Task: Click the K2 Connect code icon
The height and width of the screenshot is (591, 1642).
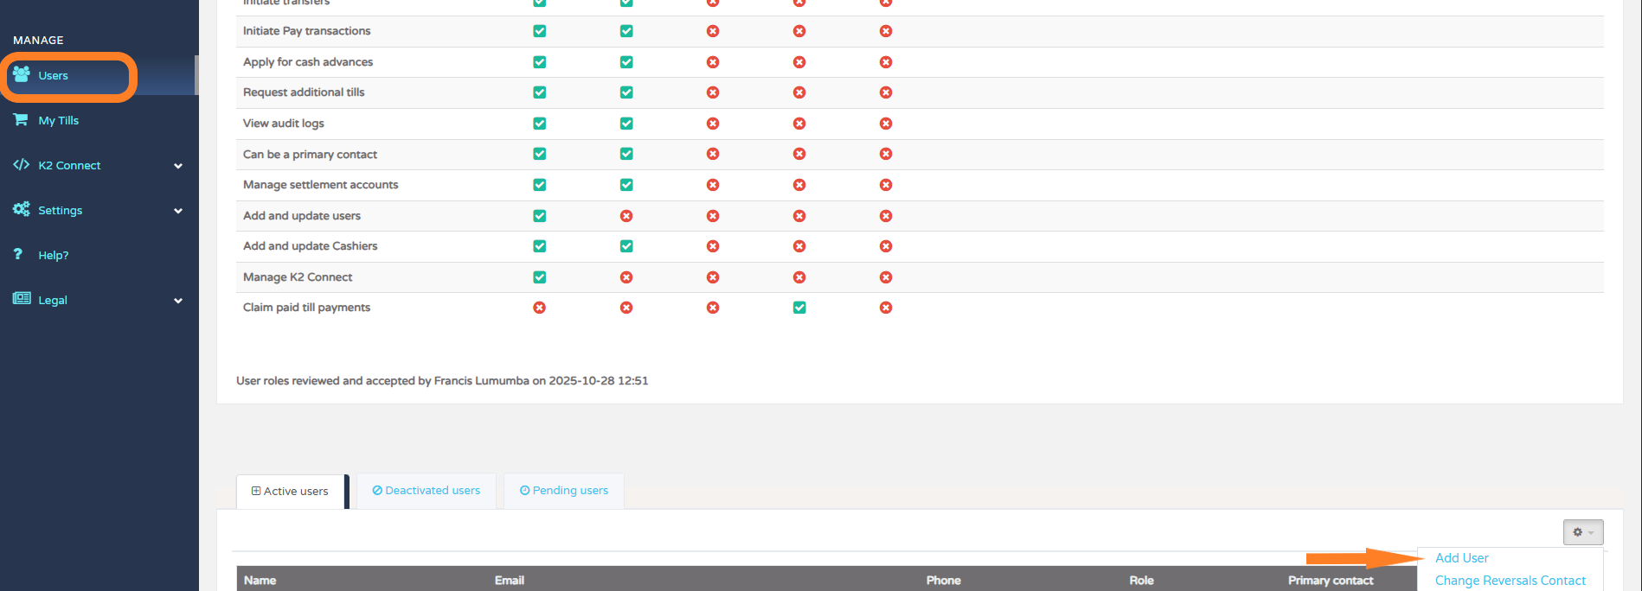Action: (22, 165)
